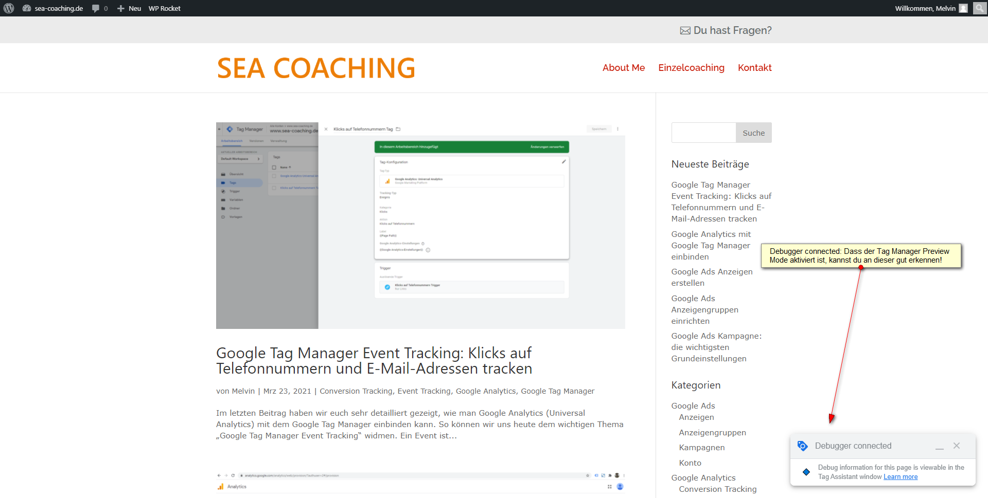The height and width of the screenshot is (498, 988).
Task: Open the Tag Manager post featured image
Action: [x=420, y=226]
